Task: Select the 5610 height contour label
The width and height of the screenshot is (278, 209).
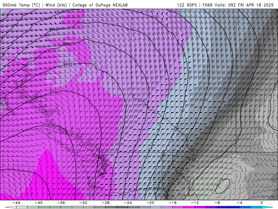Action: click(54, 30)
